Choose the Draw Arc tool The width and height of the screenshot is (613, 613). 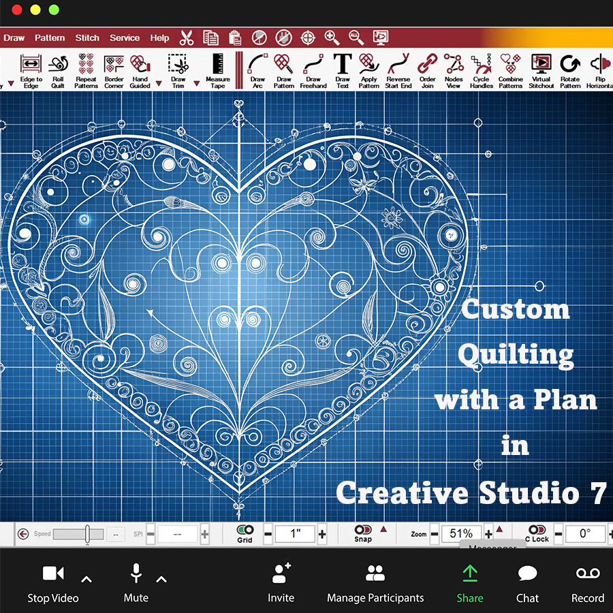click(x=257, y=71)
